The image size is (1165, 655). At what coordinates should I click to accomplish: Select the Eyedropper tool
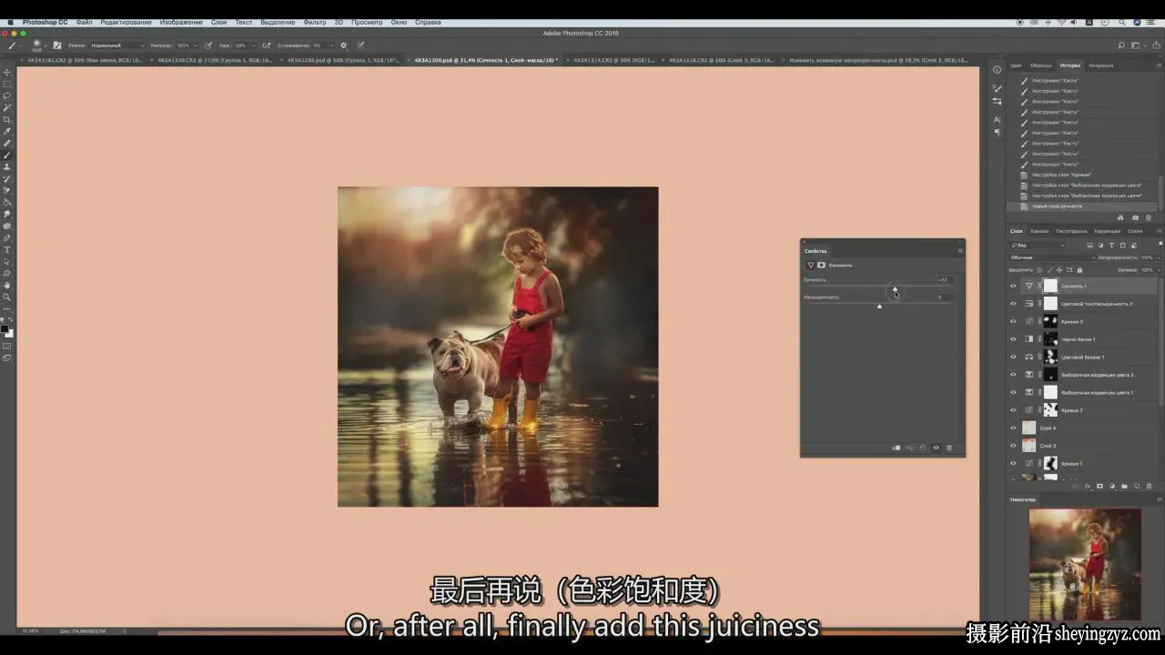tap(7, 131)
